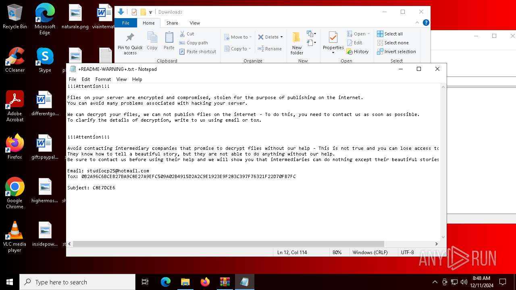Open New item dropdown in Explorer
The height and width of the screenshot is (290, 516).
coord(312,34)
